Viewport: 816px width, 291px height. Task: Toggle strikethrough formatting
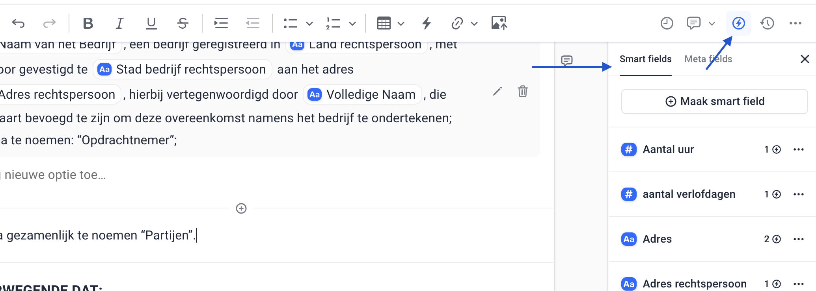pyautogui.click(x=182, y=24)
